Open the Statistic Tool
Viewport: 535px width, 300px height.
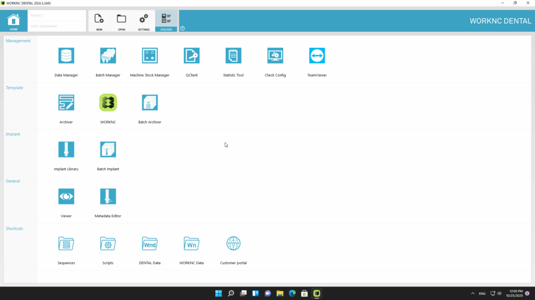tap(234, 56)
